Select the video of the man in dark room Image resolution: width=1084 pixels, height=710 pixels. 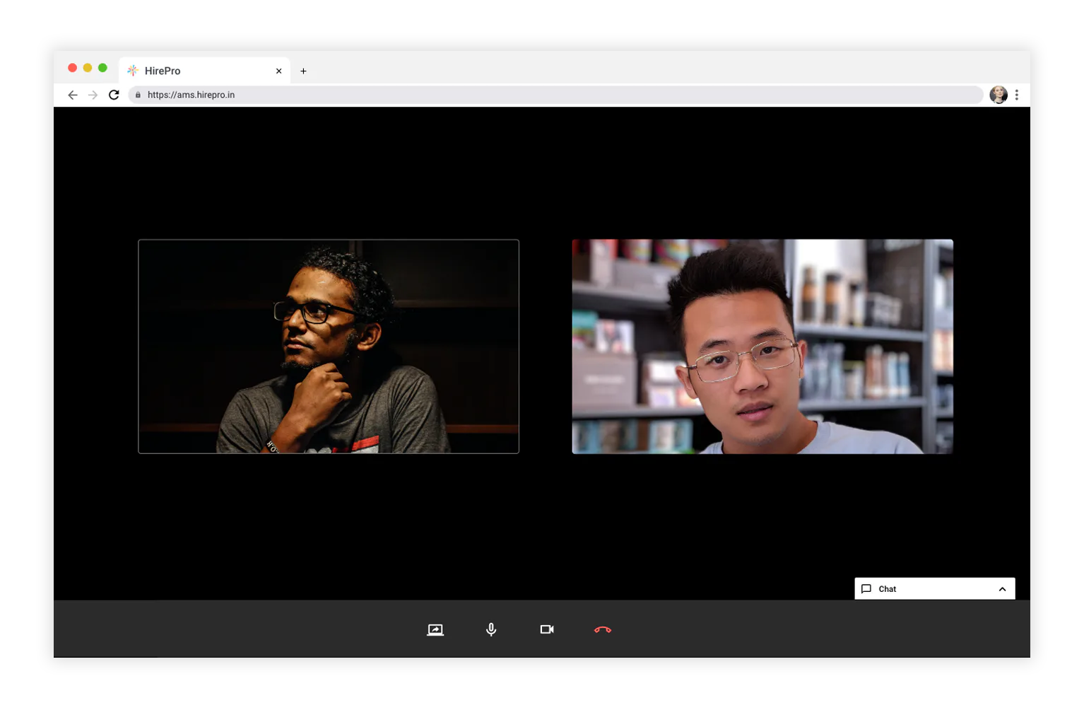(329, 347)
